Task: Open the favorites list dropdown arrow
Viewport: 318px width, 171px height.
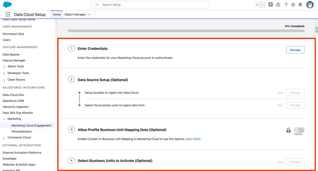Action: click(262, 5)
